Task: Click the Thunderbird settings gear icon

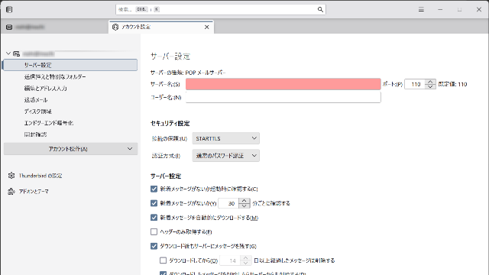Action: click(11, 176)
